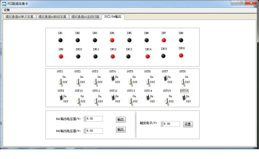
Task: Turn off the OUT4 switch
Action: point(113,78)
